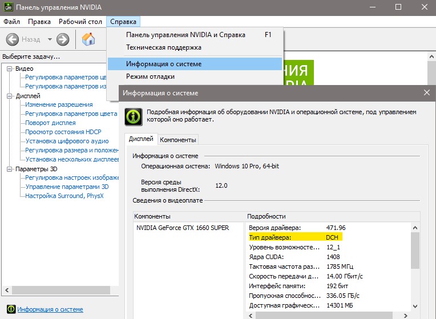
Task: Switch to the Дисплей tab
Action: coord(141,139)
